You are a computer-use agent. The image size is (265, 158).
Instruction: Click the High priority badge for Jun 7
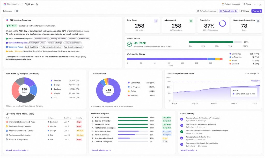pos(79,122)
